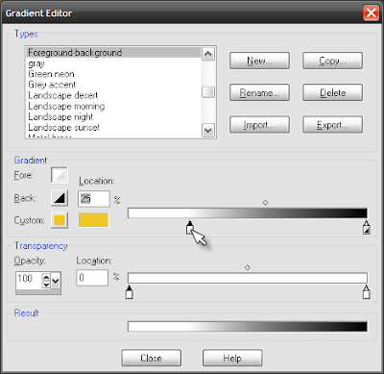The width and height of the screenshot is (384, 374).
Task: Click the types list scrollbar thumb
Action: tap(208, 92)
